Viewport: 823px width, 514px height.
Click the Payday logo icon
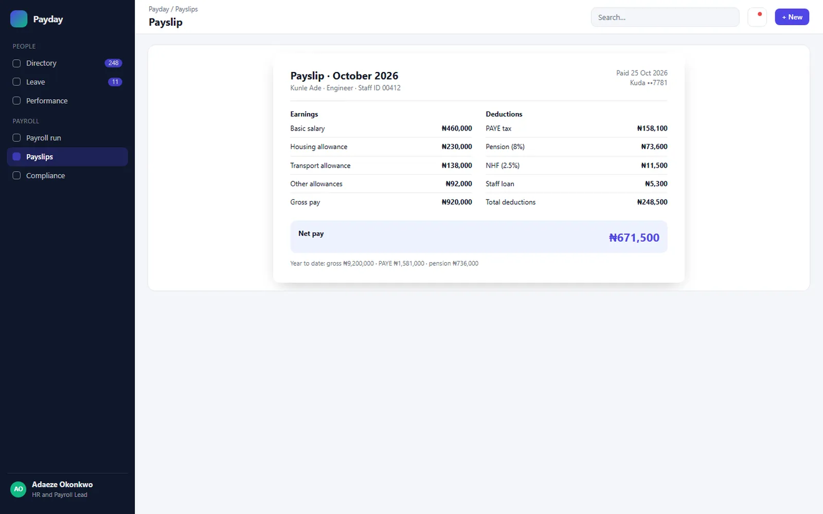(19, 19)
